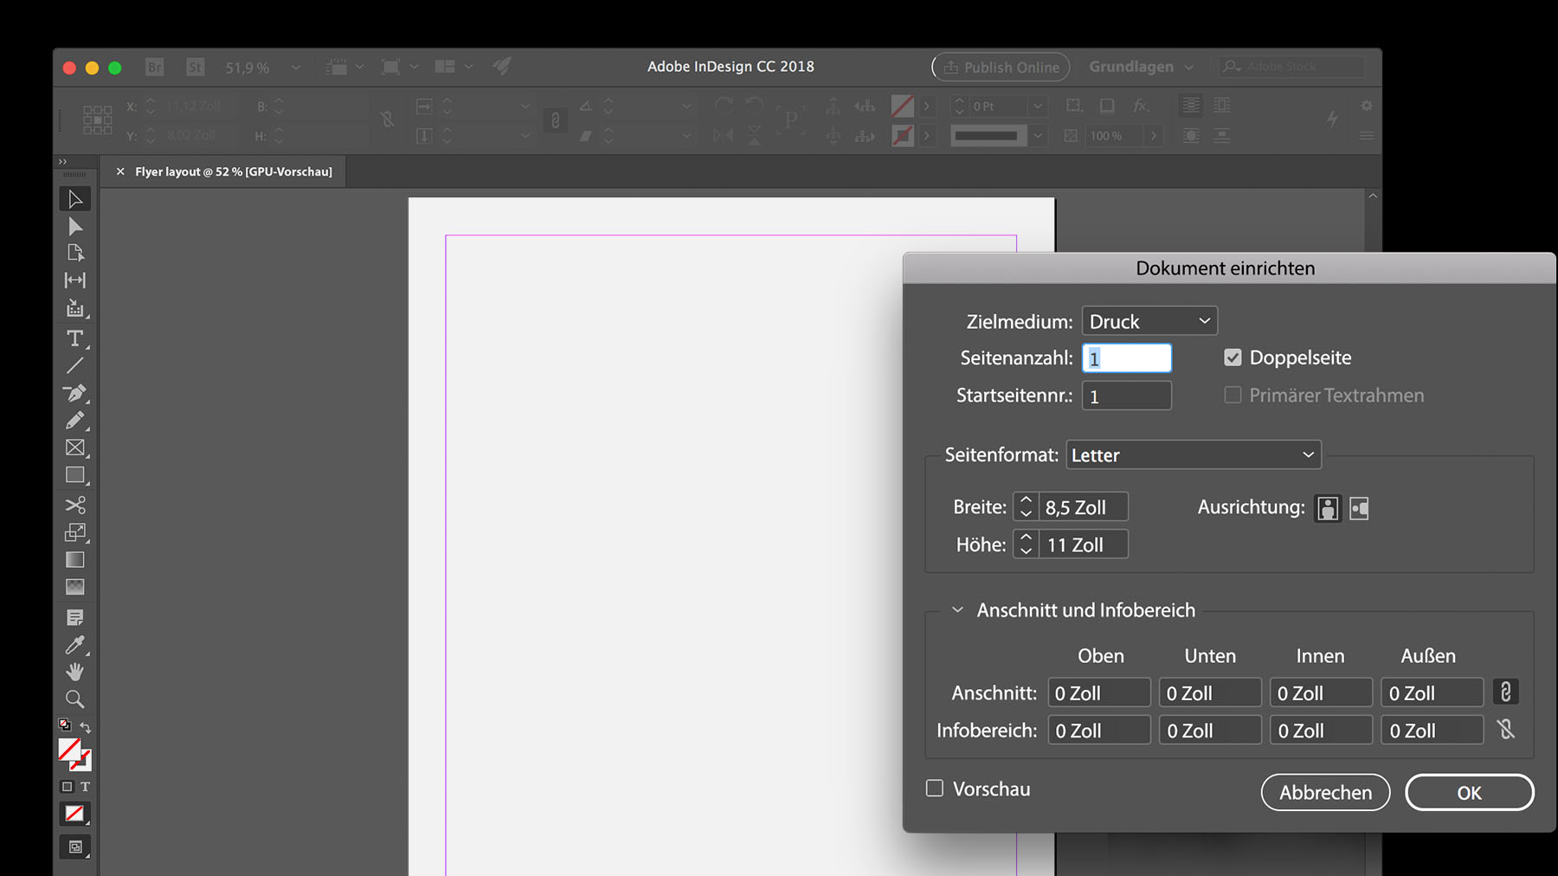Image resolution: width=1558 pixels, height=876 pixels.
Task: Select the Pencil tool
Action: [75, 421]
